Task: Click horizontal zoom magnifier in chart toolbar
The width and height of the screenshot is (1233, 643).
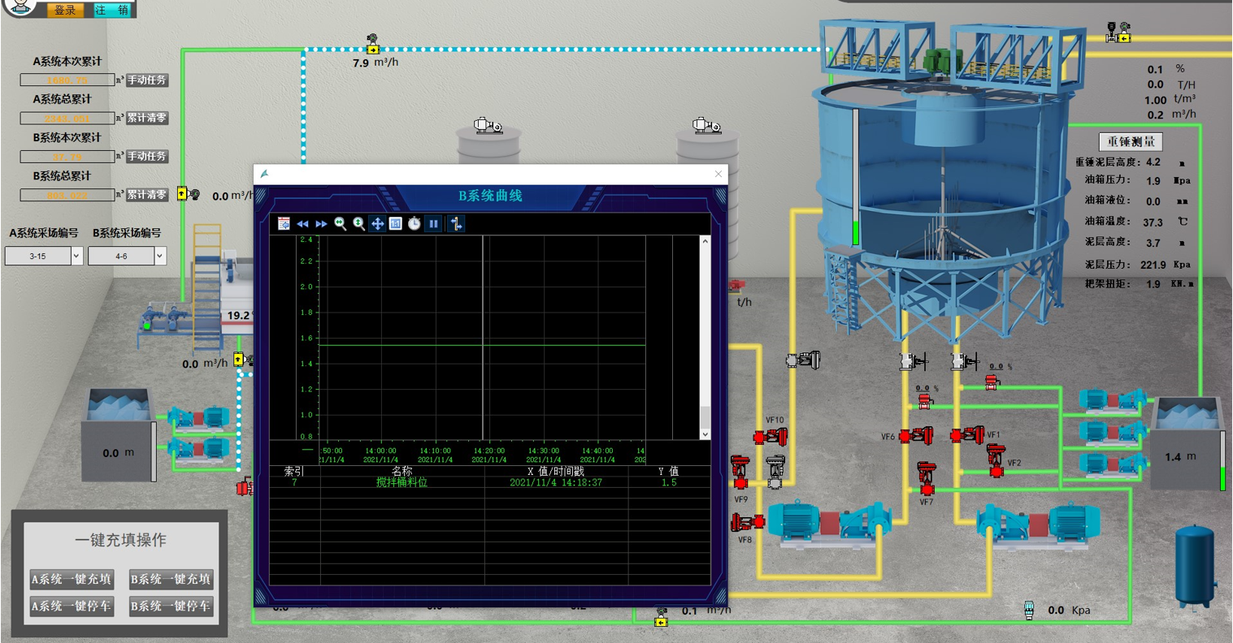Action: 340,224
